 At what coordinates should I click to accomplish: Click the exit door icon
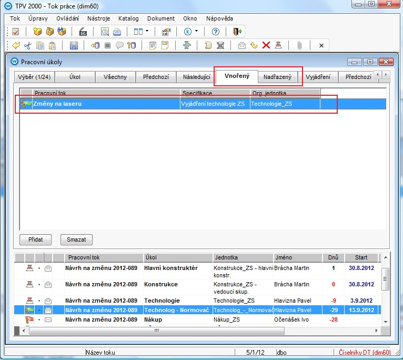(237, 32)
